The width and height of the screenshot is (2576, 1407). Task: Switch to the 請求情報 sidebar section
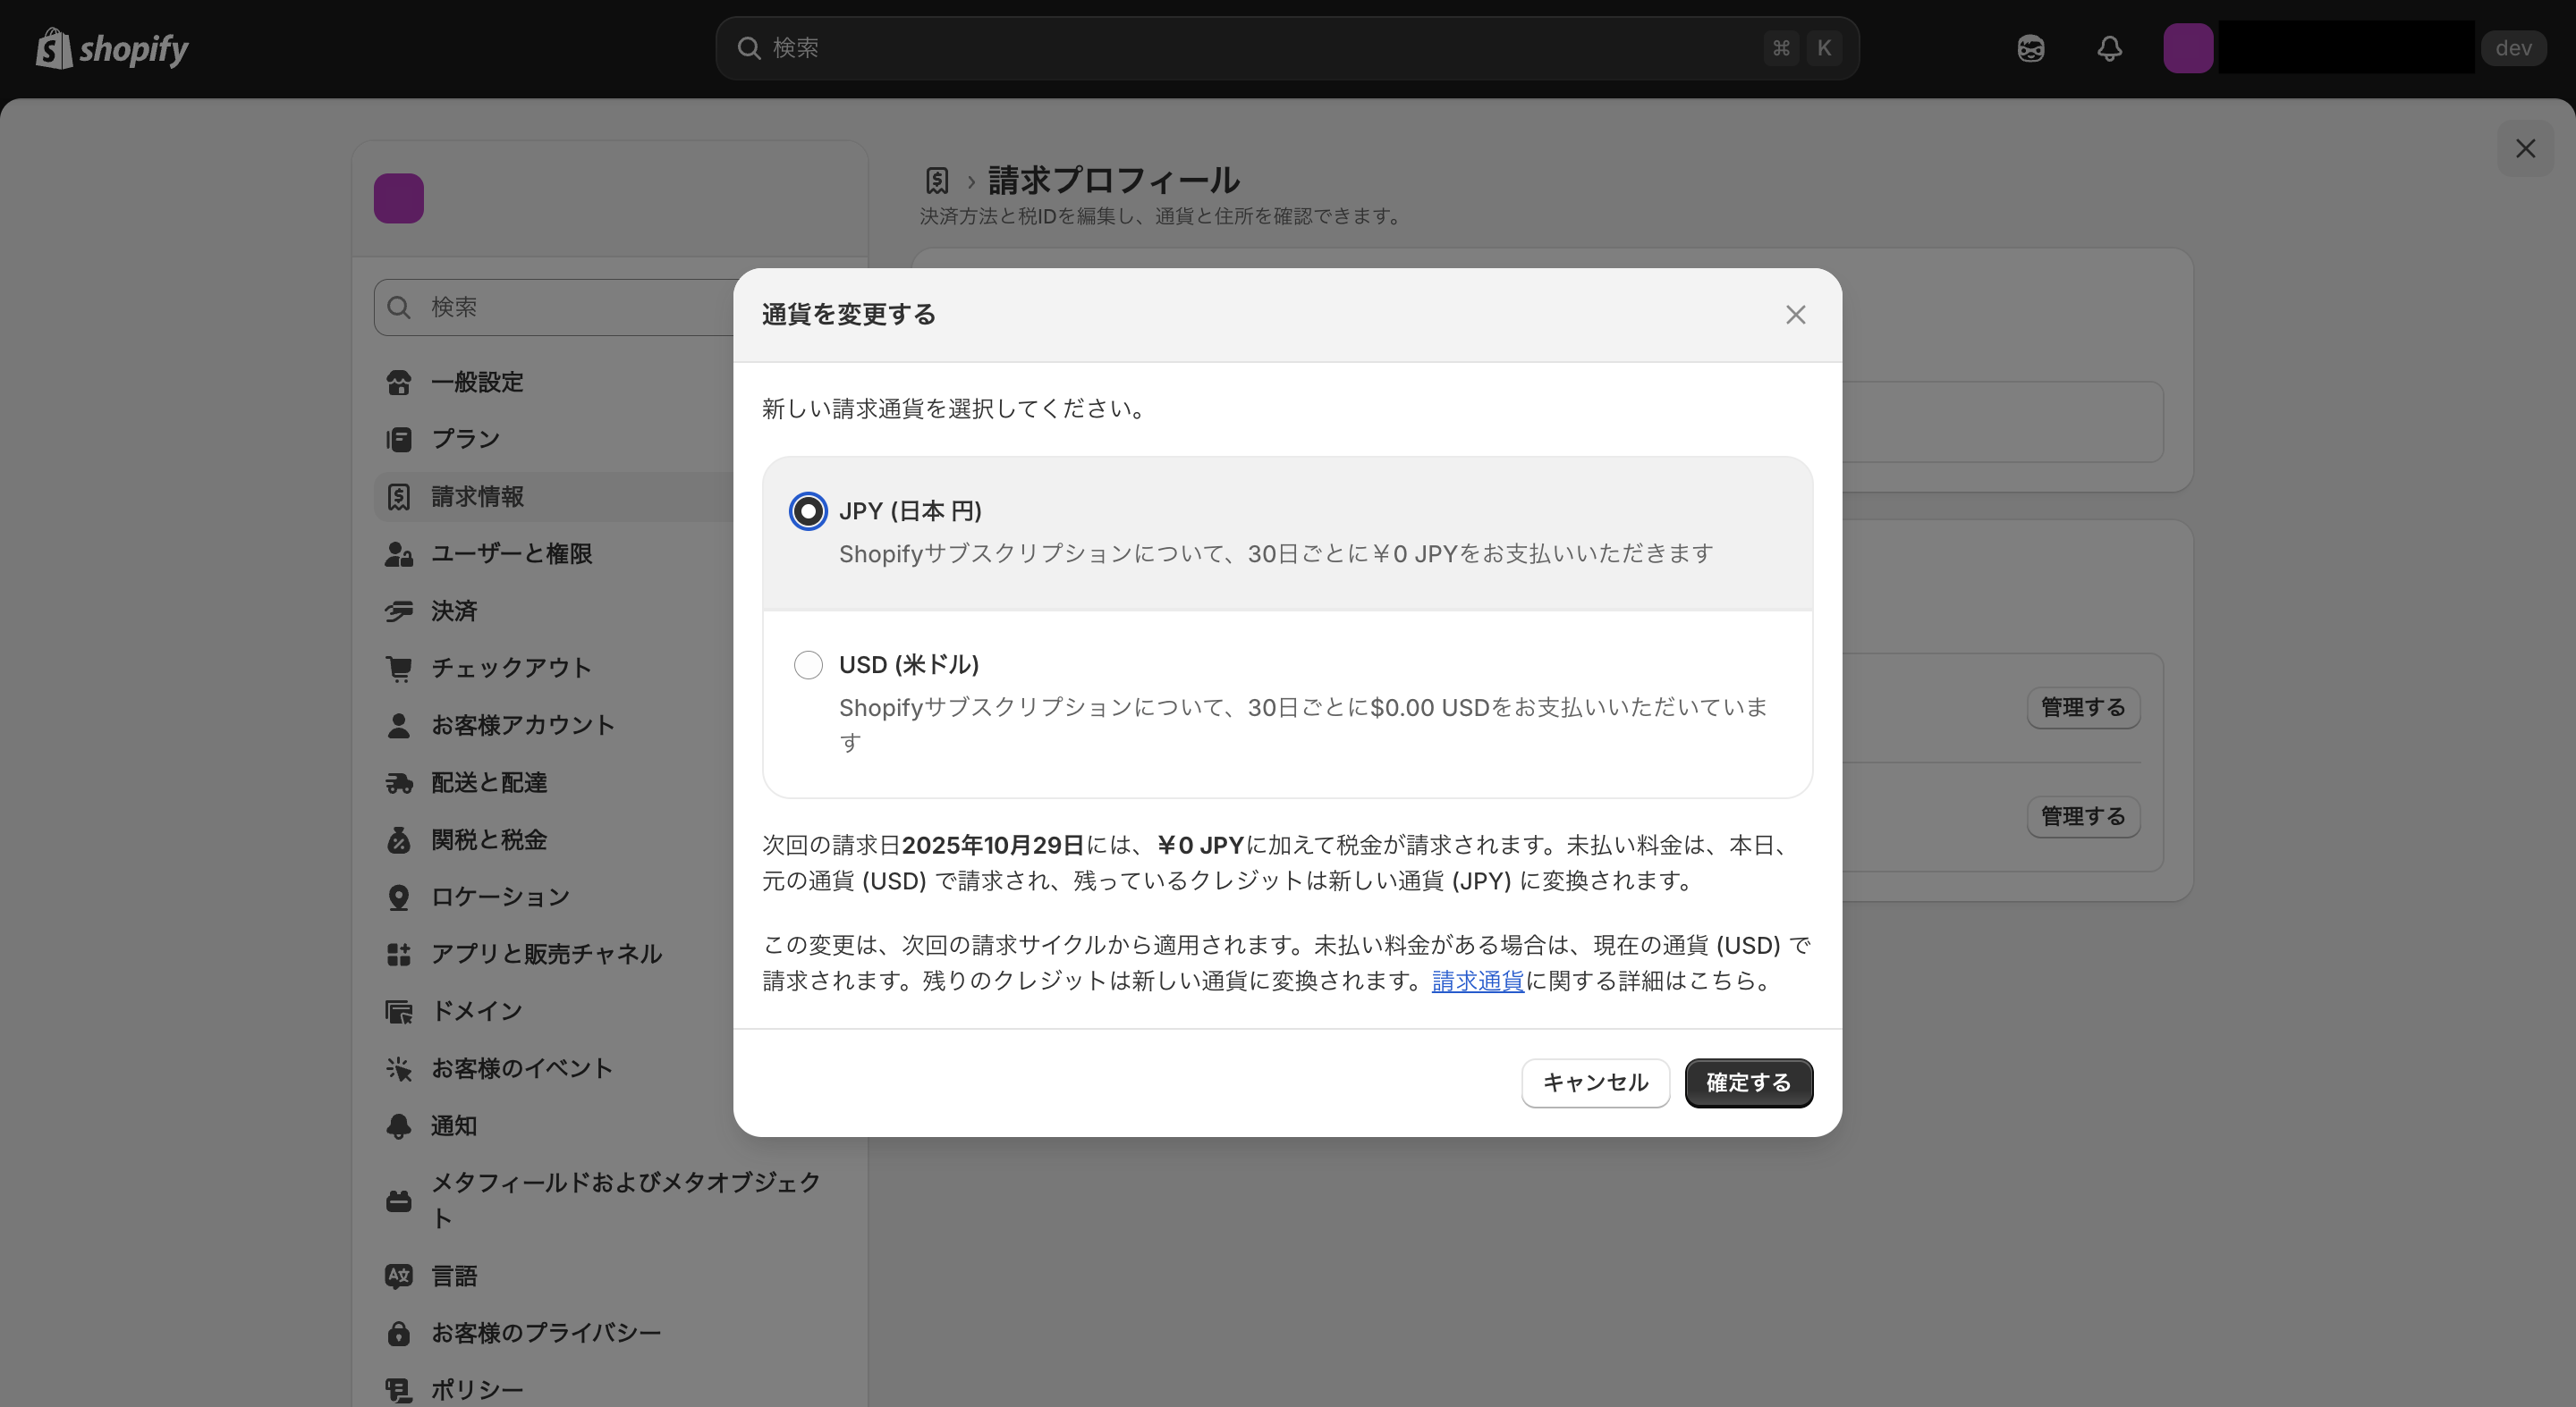click(477, 495)
